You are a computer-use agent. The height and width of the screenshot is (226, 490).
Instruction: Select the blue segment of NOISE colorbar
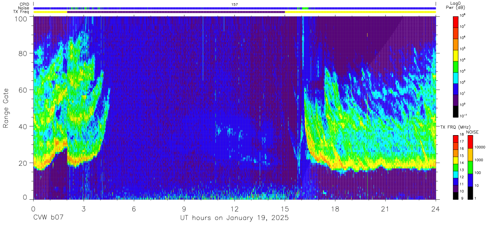point(470,180)
